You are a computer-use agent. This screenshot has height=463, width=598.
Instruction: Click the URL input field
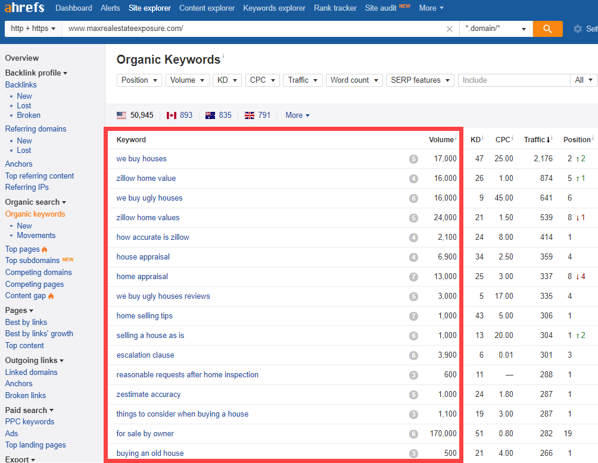point(254,29)
